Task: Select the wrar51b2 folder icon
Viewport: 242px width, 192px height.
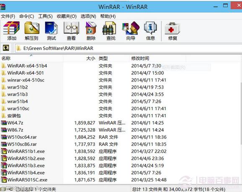Action: (3, 87)
